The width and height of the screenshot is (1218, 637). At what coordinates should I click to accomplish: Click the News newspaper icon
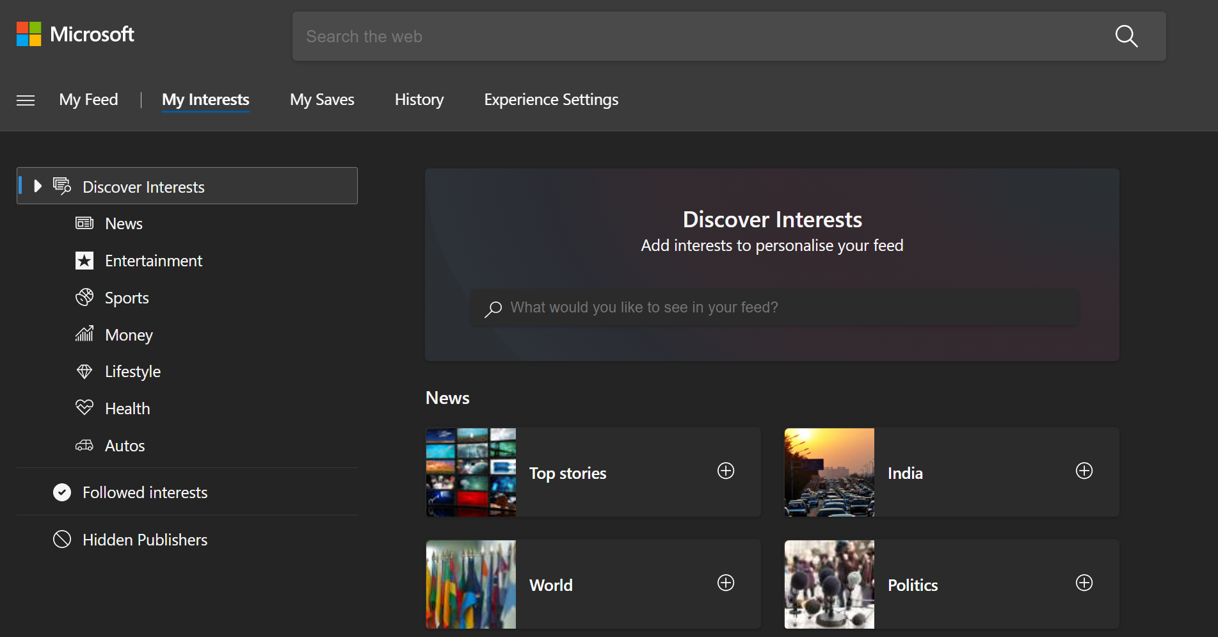click(x=84, y=223)
